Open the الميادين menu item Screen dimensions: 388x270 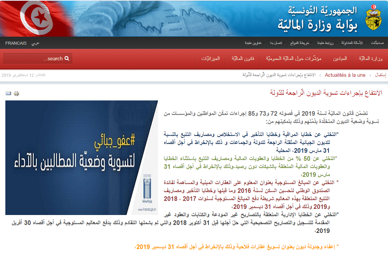[340, 59]
